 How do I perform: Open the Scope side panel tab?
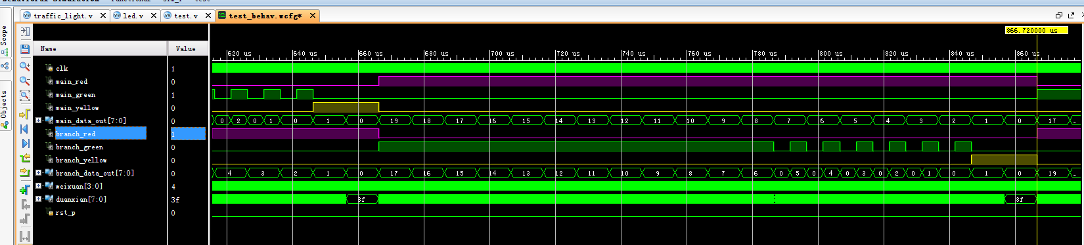coord(5,42)
